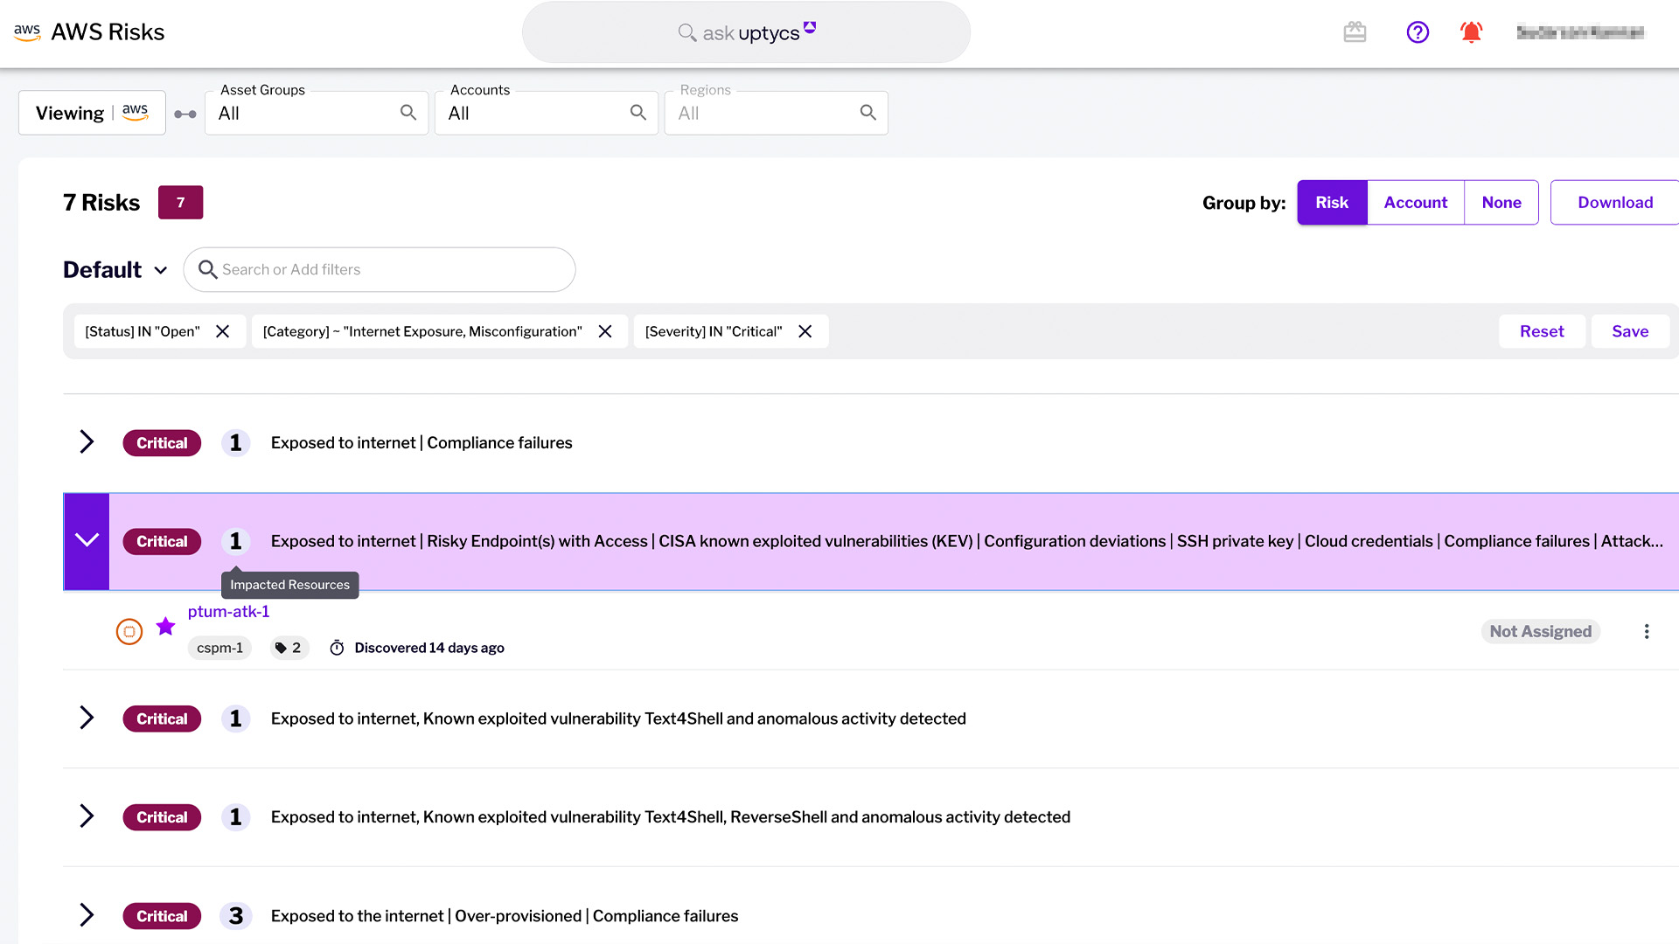Screen dimensions: 1679x944
Task: Click the Download button
Action: pyautogui.click(x=1614, y=202)
